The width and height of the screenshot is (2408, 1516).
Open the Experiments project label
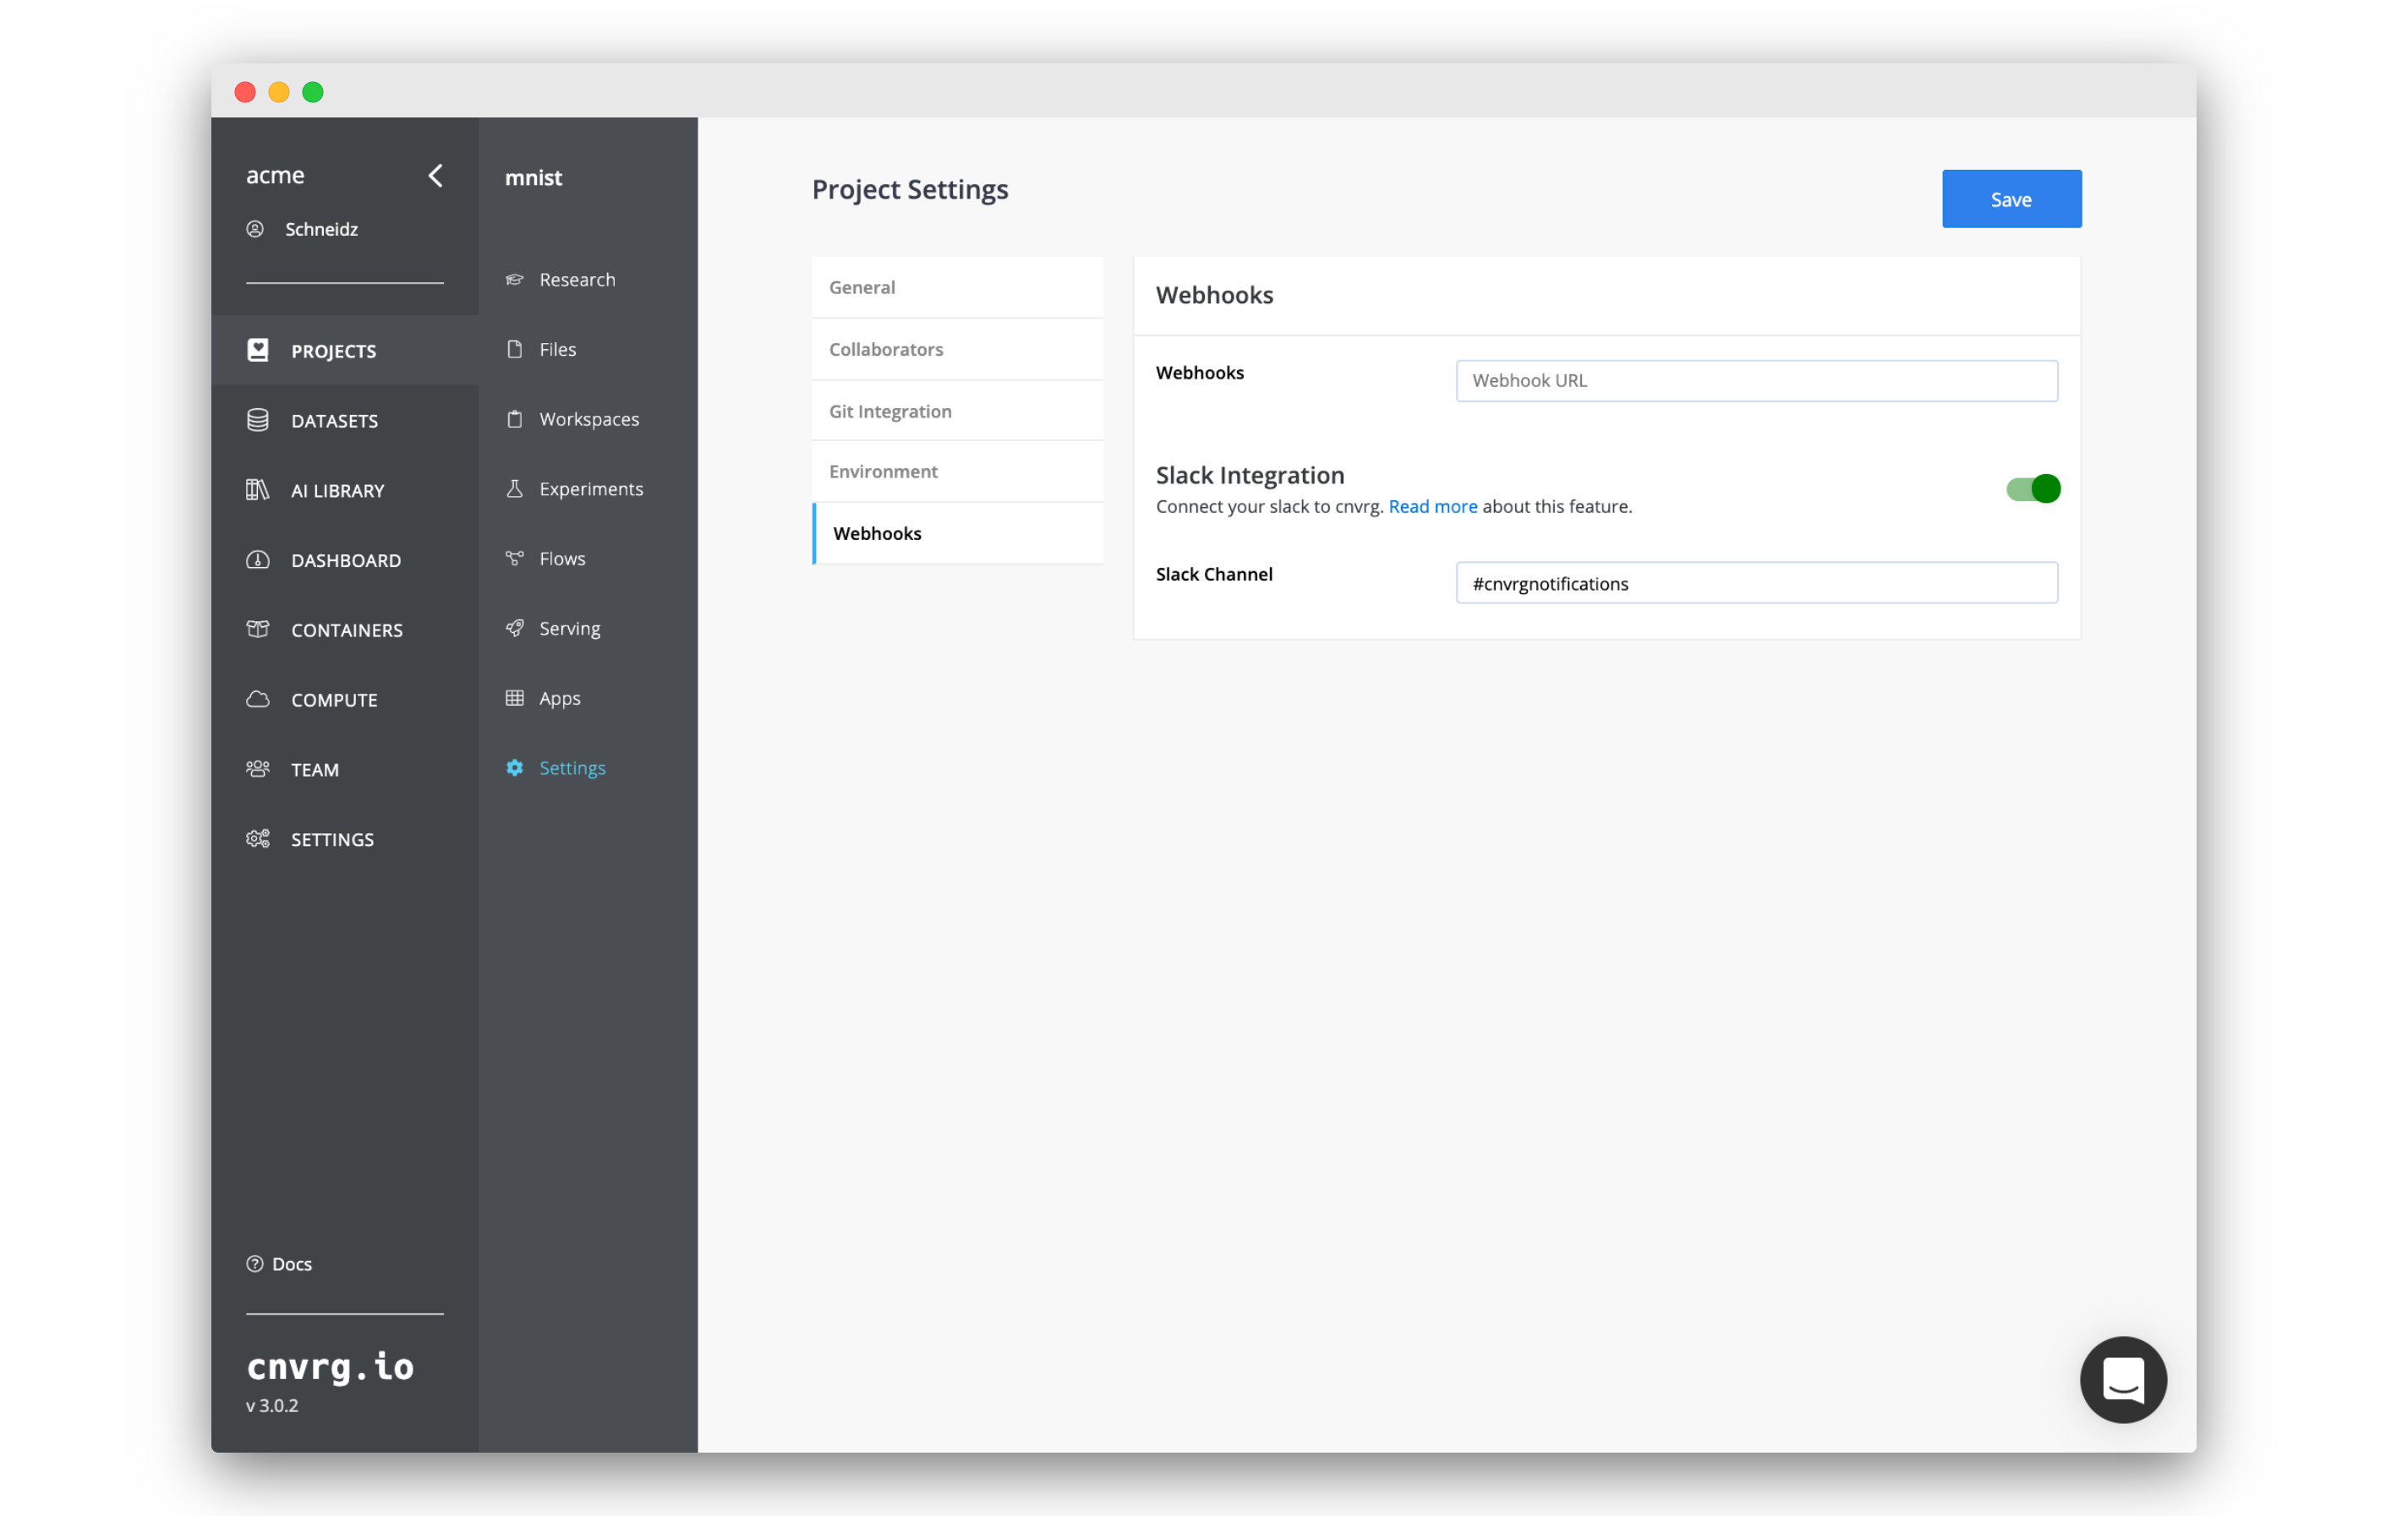pos(591,488)
